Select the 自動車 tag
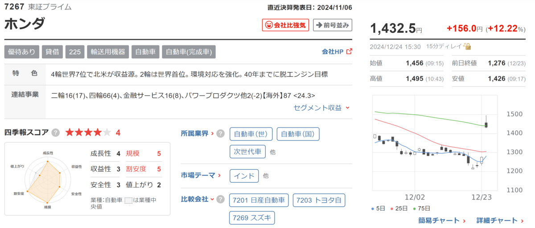 (x=145, y=52)
